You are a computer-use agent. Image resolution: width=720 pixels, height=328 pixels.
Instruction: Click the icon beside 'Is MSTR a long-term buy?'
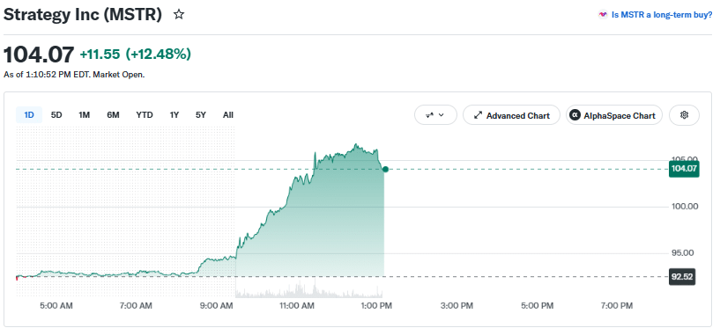pos(603,15)
